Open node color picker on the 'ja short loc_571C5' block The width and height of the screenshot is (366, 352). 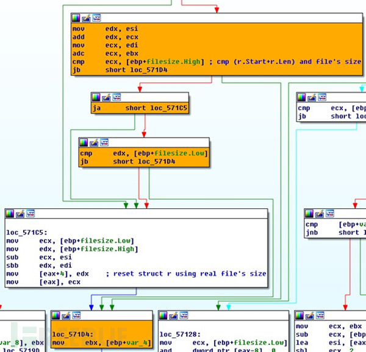click(96, 97)
